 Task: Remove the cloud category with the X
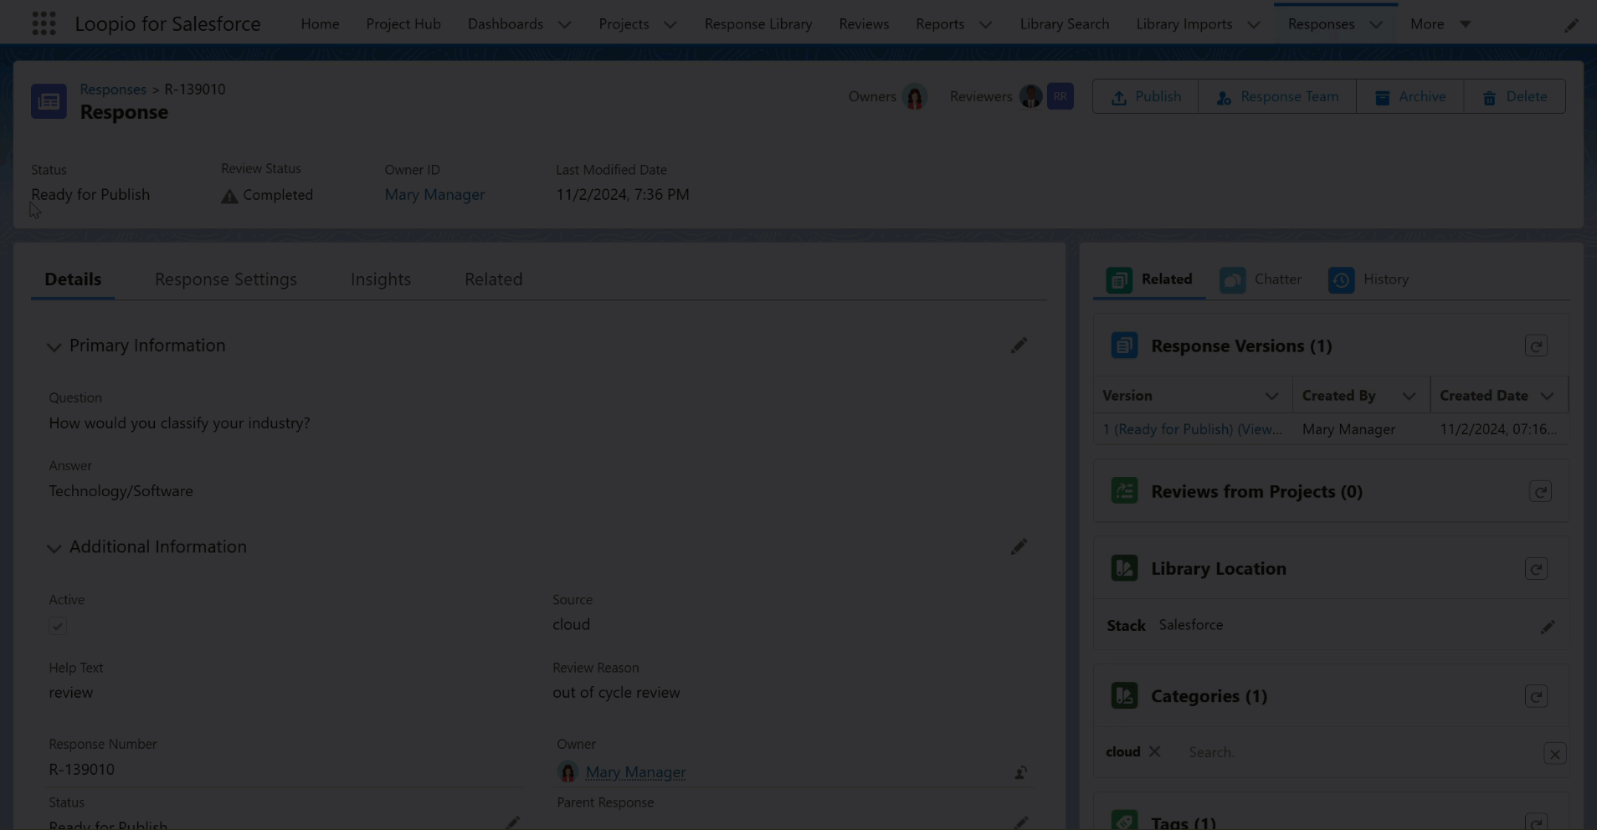coord(1154,751)
